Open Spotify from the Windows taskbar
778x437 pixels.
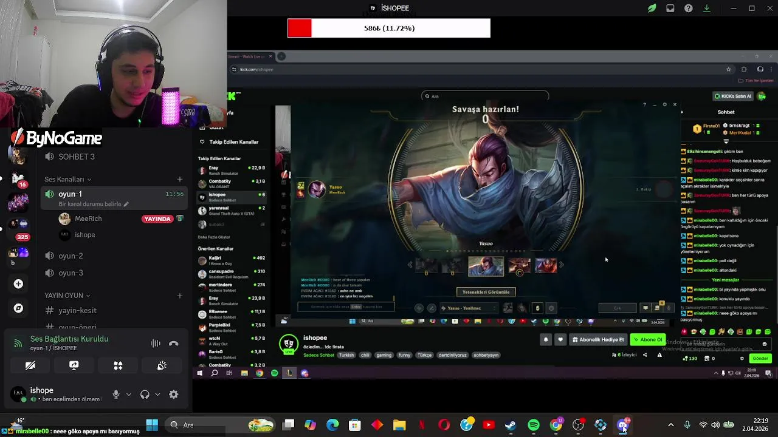(534, 425)
